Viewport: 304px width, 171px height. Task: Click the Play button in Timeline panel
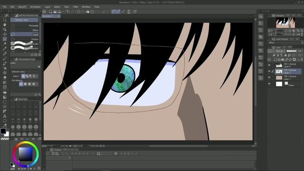click(80, 153)
